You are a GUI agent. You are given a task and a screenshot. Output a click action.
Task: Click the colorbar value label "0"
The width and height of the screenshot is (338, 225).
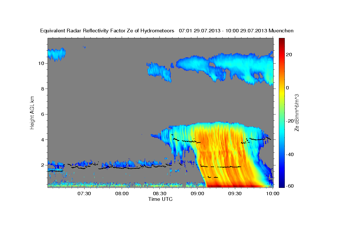(x=287, y=88)
